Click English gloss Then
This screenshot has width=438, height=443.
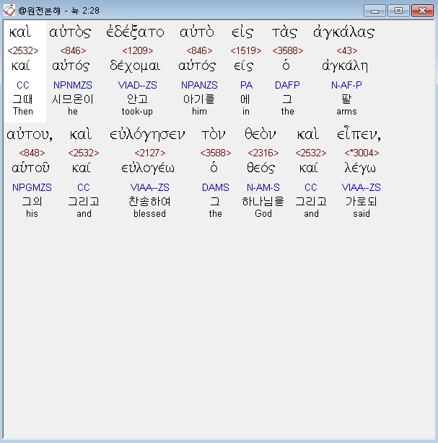[x=23, y=112]
